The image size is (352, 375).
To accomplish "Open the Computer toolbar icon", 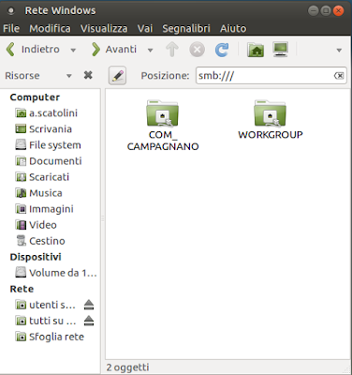I will [280, 50].
